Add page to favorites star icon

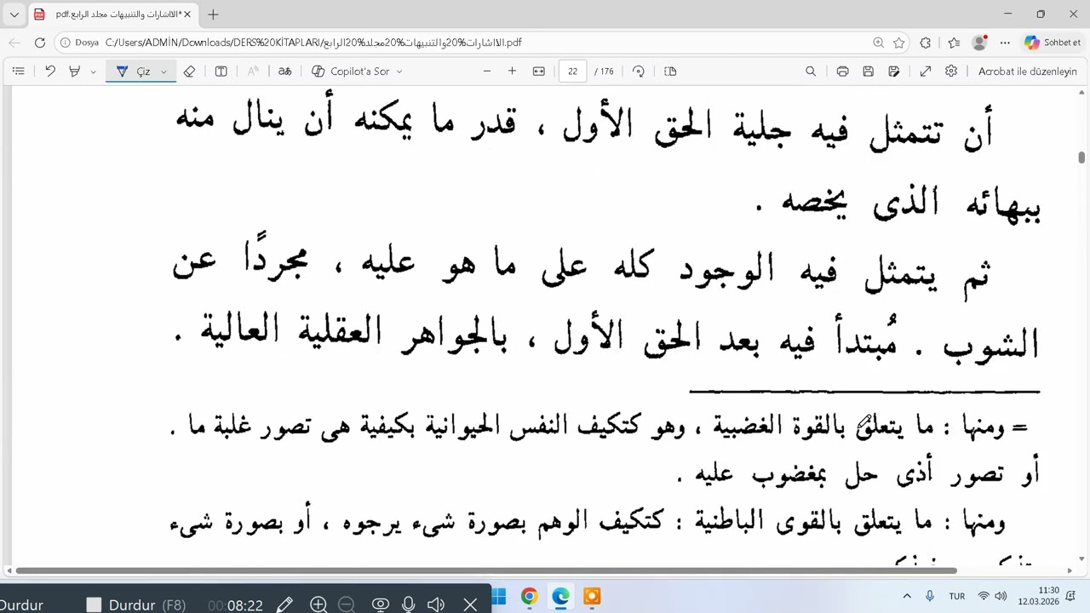pos(898,43)
